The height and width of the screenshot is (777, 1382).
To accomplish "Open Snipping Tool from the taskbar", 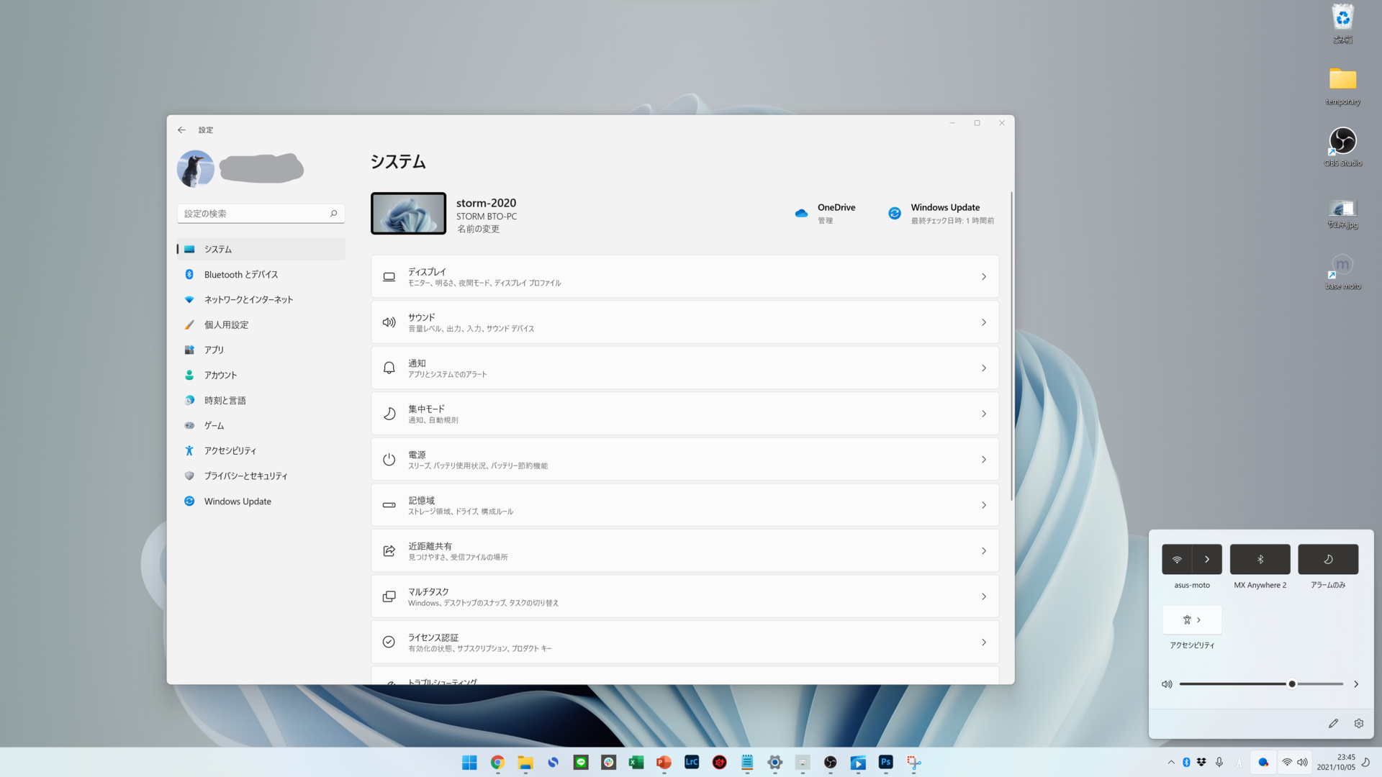I will point(913,763).
